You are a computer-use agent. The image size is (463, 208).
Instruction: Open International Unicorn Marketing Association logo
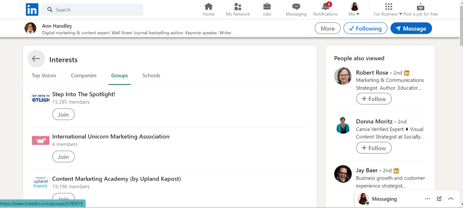(40, 140)
